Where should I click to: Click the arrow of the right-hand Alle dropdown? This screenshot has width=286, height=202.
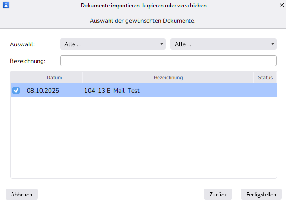click(x=272, y=44)
